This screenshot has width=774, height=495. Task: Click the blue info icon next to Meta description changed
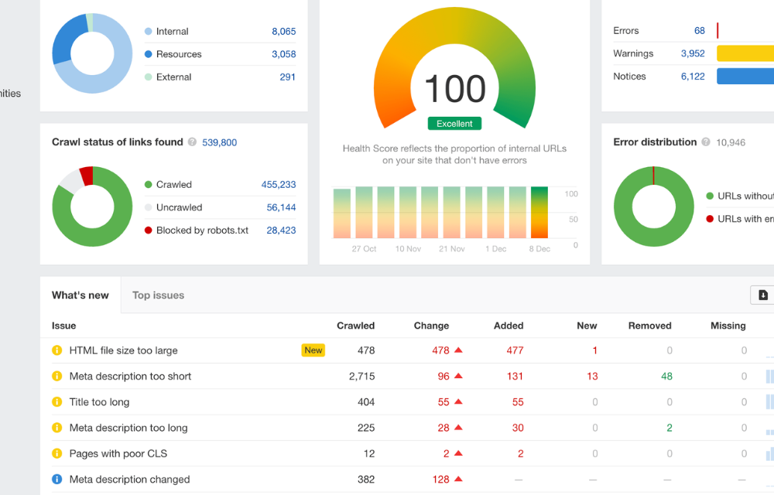(x=56, y=479)
